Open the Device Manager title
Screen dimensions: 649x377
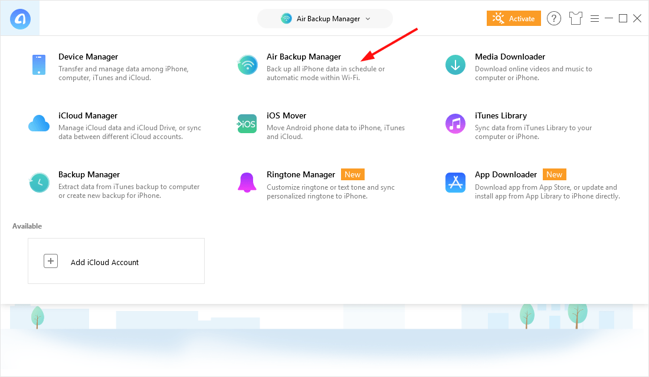88,57
